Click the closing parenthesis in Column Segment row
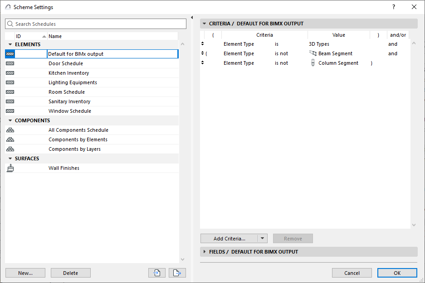This screenshot has width=425, height=283. pyautogui.click(x=371, y=63)
